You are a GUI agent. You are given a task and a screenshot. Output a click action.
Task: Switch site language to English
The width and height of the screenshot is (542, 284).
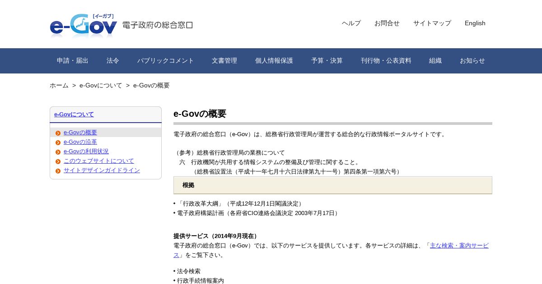[475, 23]
